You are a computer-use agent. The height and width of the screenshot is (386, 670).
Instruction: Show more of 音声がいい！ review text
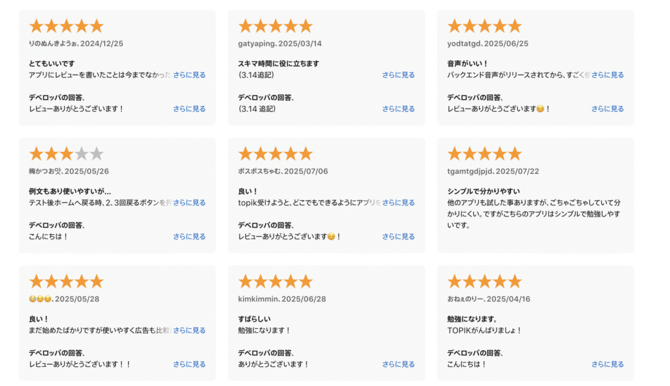point(607,75)
